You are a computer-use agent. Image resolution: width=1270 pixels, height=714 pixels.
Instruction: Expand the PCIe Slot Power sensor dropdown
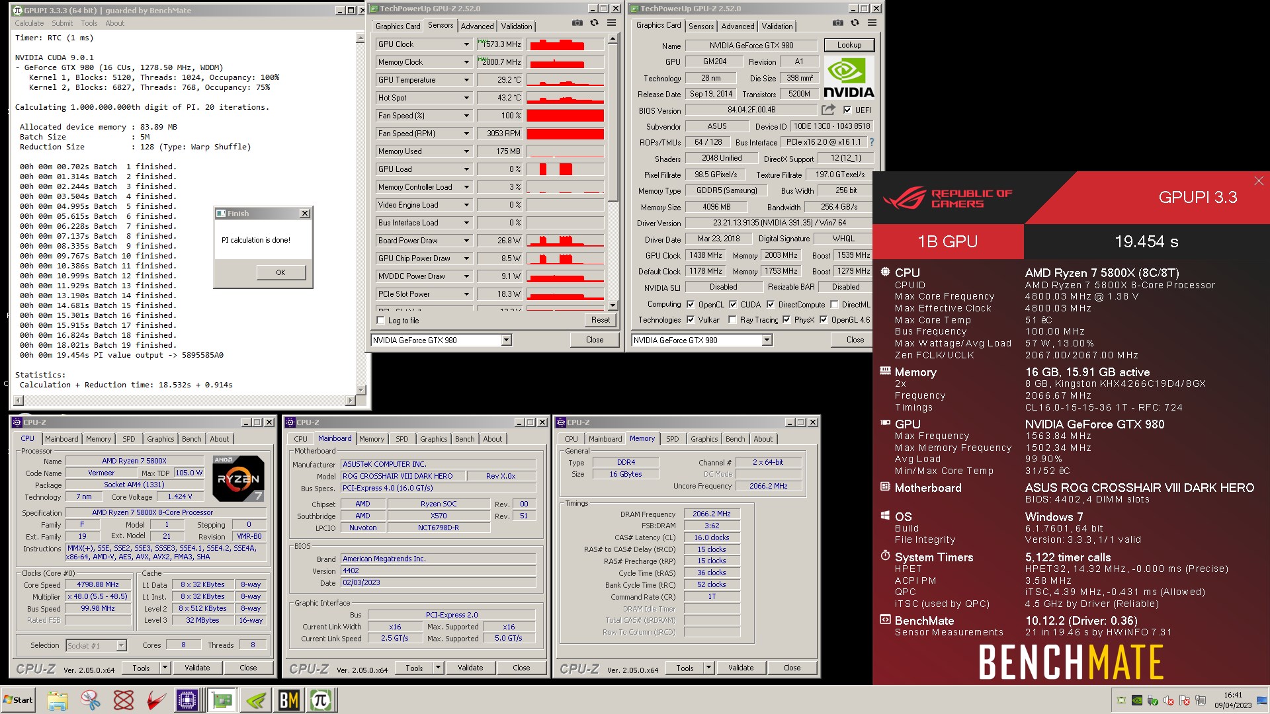click(x=466, y=294)
